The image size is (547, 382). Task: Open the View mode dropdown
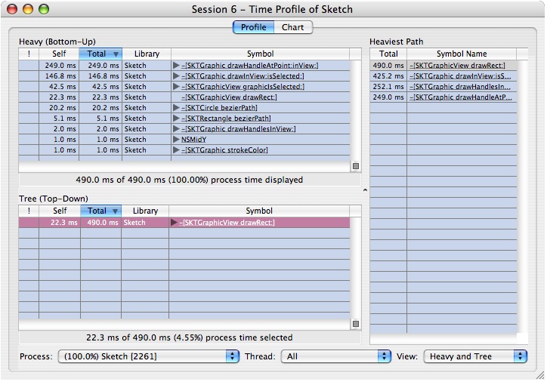(475, 356)
